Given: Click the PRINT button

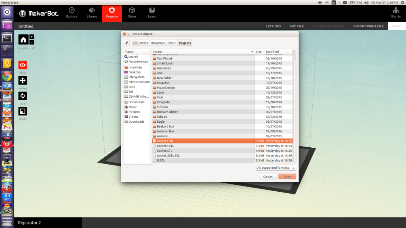Looking at the screenshot, I should pyautogui.click(x=397, y=26).
